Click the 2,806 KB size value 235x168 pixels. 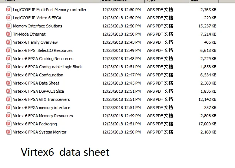pos(208,116)
